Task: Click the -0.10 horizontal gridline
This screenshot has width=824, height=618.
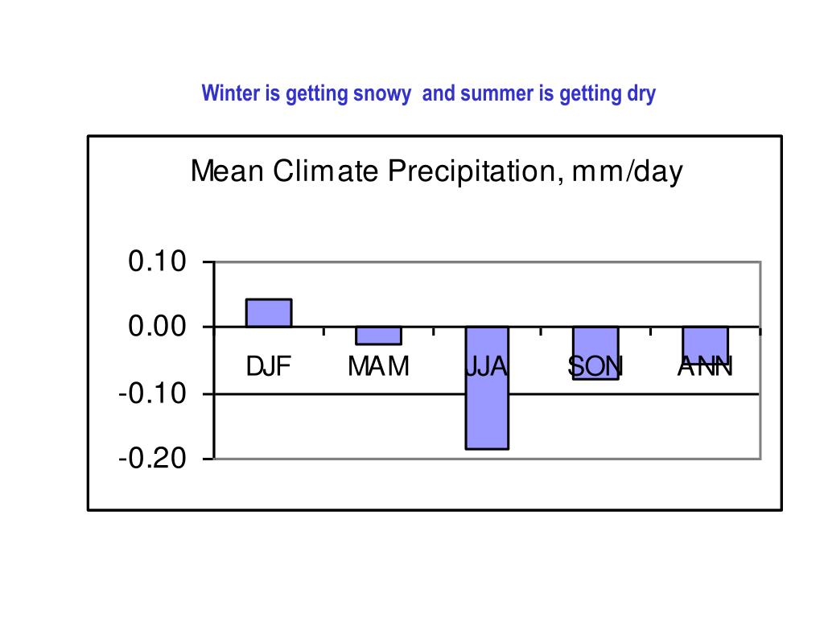Action: pos(631,394)
